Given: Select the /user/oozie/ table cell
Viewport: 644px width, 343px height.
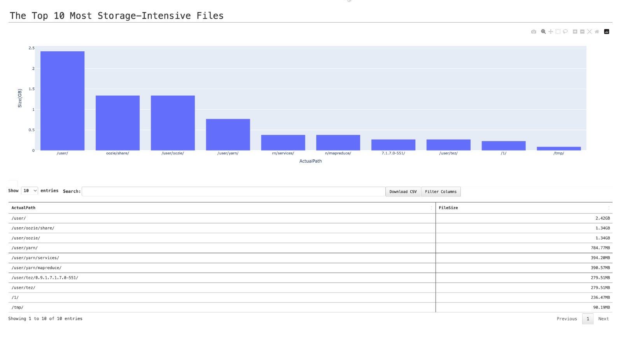Looking at the screenshot, I should coord(222,238).
